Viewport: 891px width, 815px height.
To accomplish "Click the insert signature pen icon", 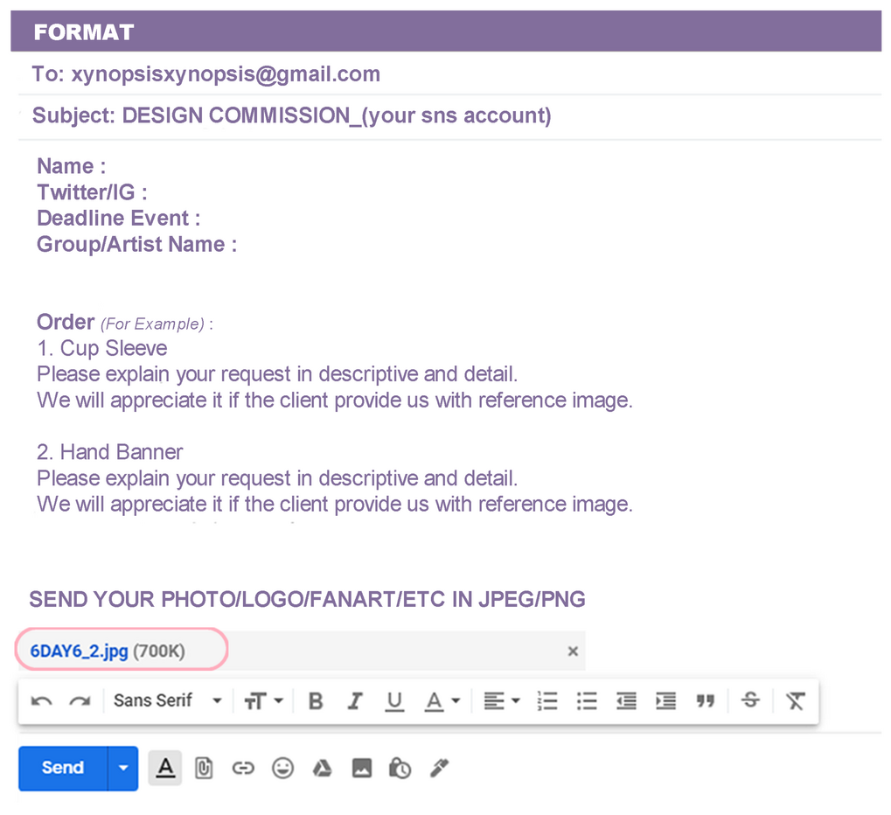I will [x=438, y=768].
